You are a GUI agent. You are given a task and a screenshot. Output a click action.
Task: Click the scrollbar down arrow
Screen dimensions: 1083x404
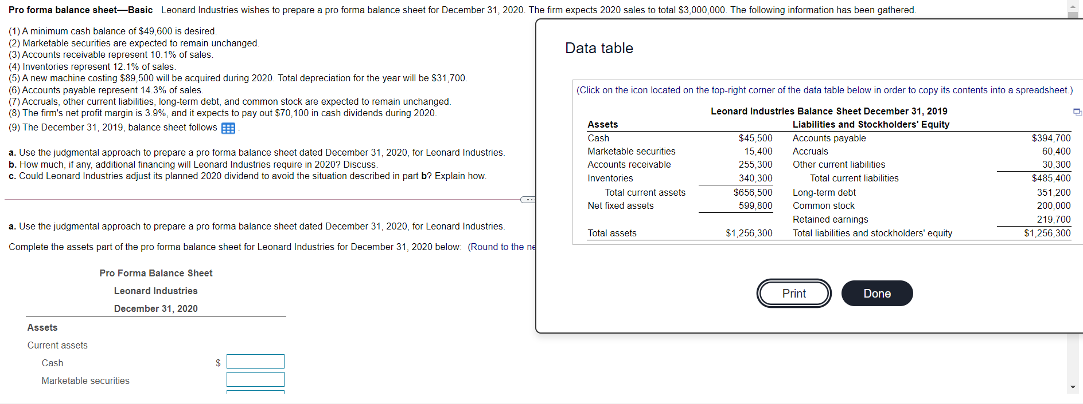pyautogui.click(x=1073, y=387)
